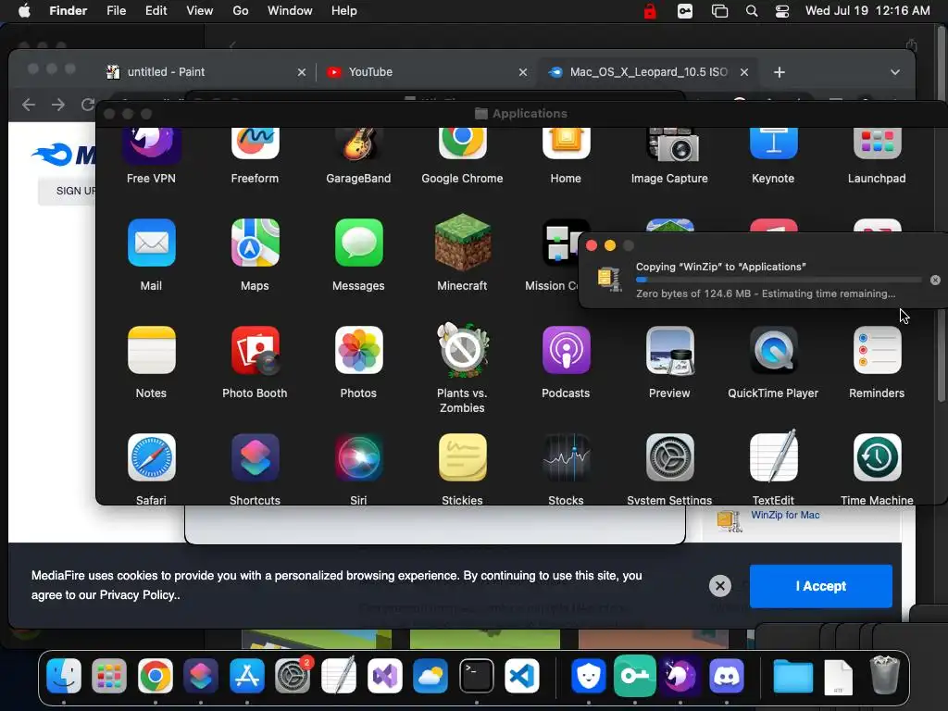The image size is (948, 711).
Task: Open the Trash in the Dock
Action: [884, 675]
